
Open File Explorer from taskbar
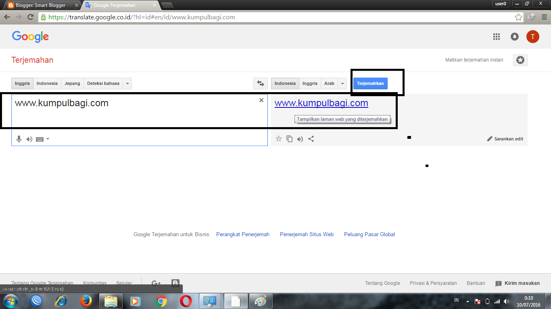pyautogui.click(x=111, y=301)
